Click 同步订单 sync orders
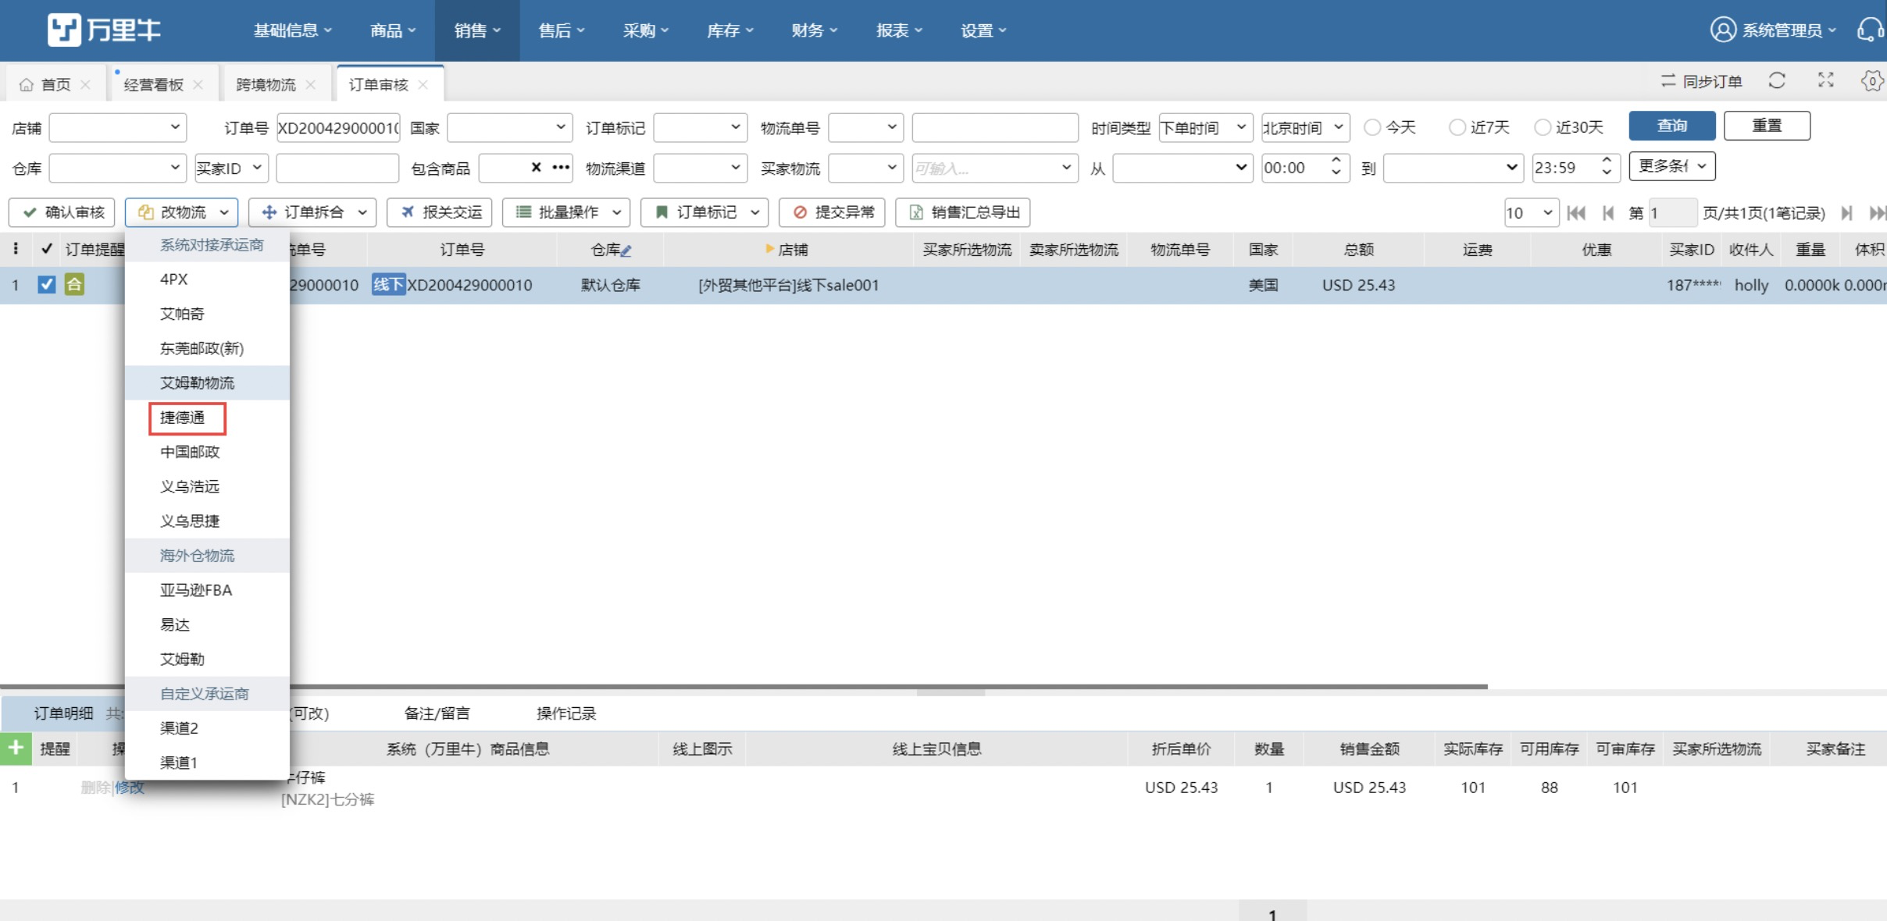1887x921 pixels. [1701, 81]
